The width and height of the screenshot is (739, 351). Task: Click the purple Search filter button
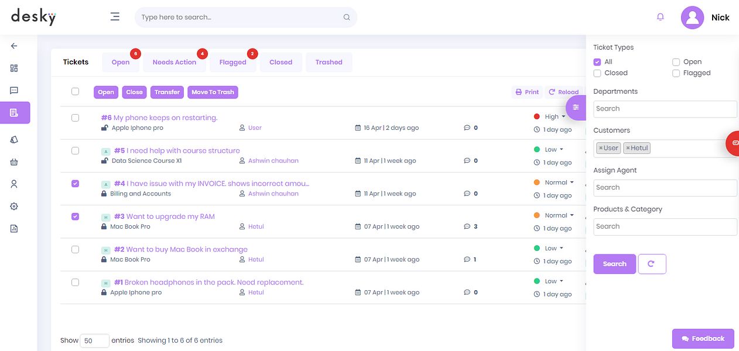coord(614,264)
